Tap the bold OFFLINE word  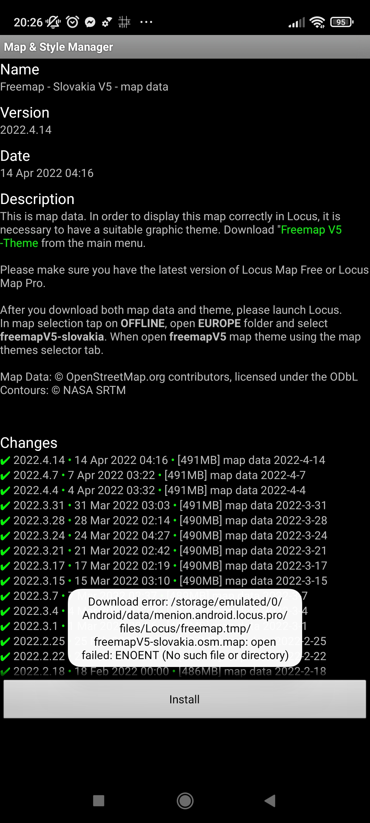(143, 323)
